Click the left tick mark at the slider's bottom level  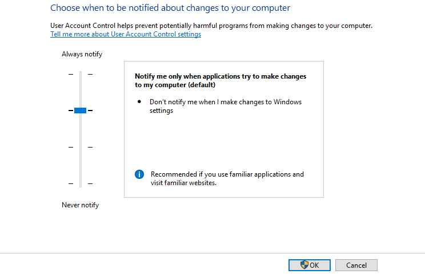click(x=71, y=183)
